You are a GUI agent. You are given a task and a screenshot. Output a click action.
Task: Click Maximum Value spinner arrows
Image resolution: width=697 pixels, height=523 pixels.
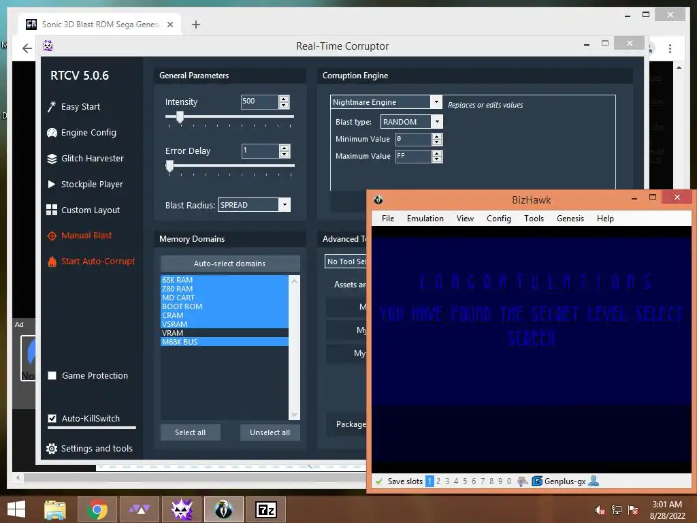[x=437, y=156]
